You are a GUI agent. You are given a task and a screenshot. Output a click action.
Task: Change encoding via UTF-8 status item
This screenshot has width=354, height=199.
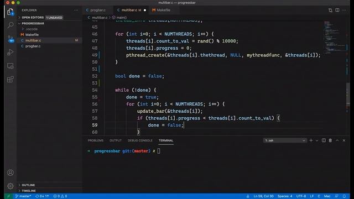pos(301,196)
